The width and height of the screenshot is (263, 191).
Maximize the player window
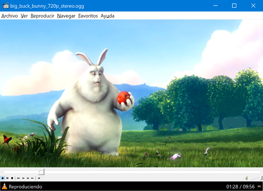coord(234,6)
